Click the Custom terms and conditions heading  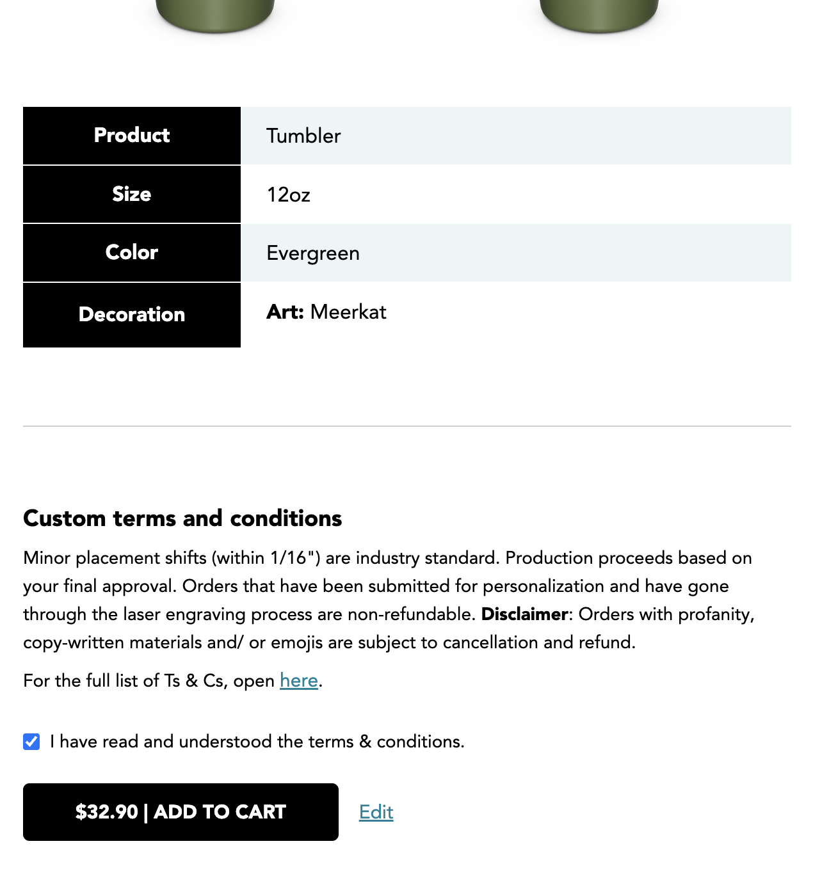(182, 518)
